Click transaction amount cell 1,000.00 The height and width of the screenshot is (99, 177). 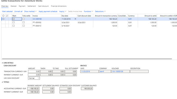pos(105,23)
